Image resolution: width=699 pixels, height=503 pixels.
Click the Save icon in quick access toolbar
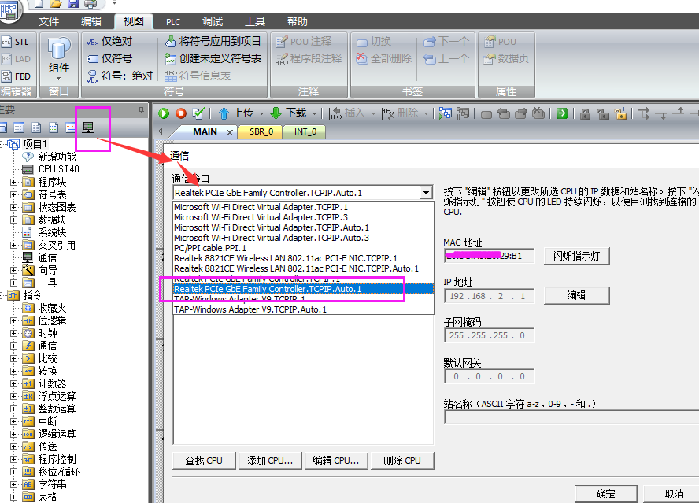72,6
